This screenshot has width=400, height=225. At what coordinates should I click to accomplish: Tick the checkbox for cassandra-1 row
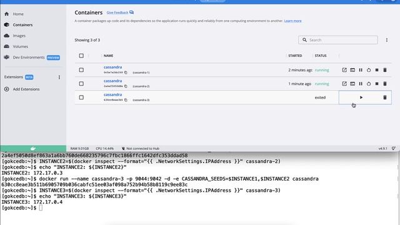pos(81,70)
